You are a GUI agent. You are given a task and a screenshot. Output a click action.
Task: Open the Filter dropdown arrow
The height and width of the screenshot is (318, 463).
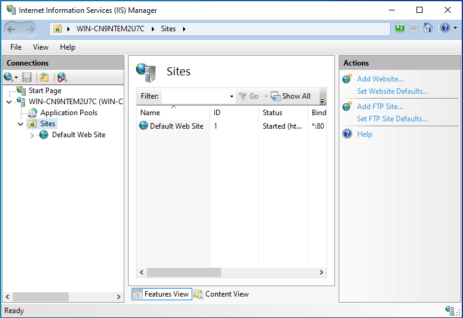pos(231,97)
